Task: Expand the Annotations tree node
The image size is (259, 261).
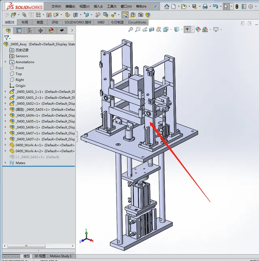Action: click(x=5, y=62)
